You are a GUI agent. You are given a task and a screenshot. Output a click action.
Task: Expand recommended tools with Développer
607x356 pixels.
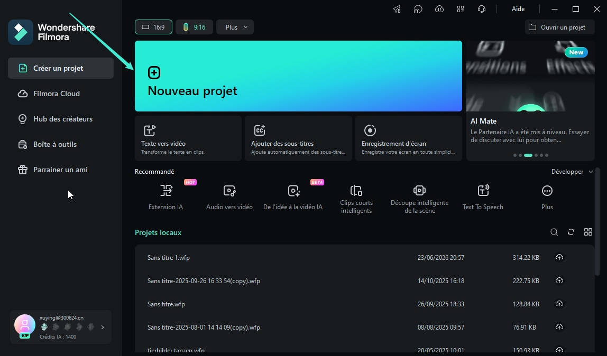click(572, 172)
